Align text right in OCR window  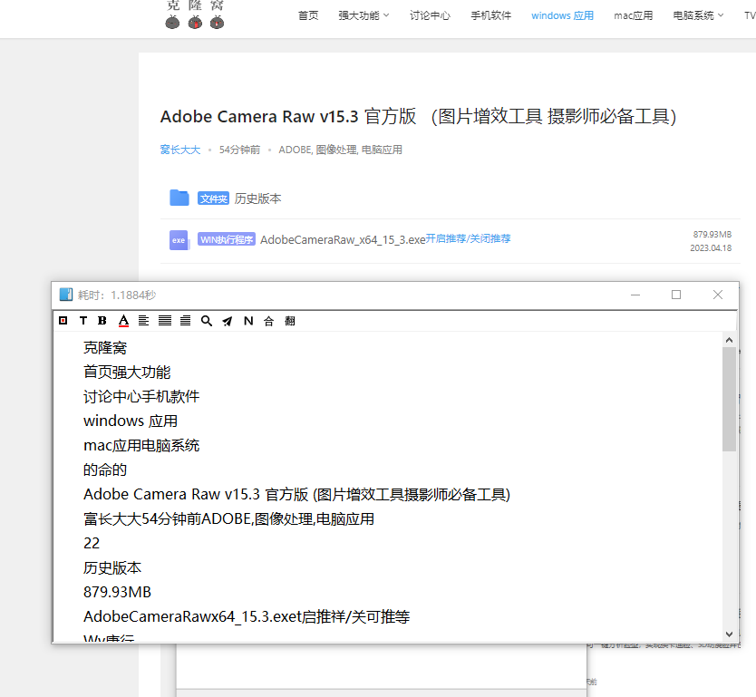point(186,321)
